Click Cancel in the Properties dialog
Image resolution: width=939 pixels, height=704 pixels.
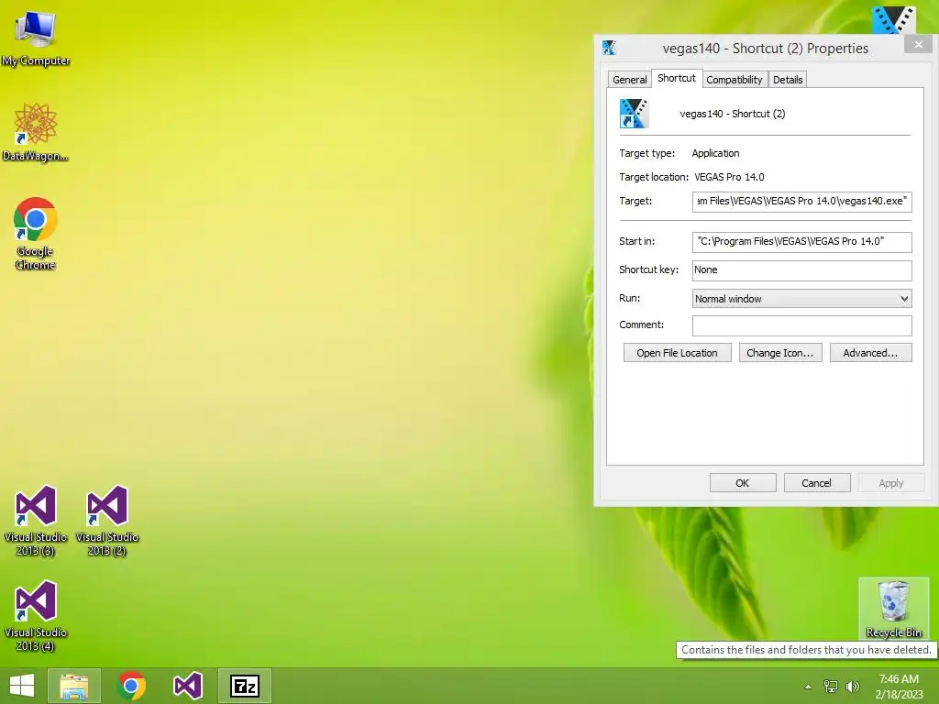coord(817,482)
